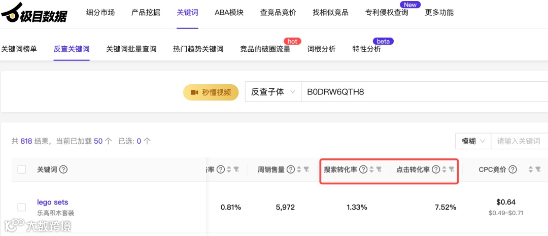Click the 周销售量 column header label

point(271,170)
